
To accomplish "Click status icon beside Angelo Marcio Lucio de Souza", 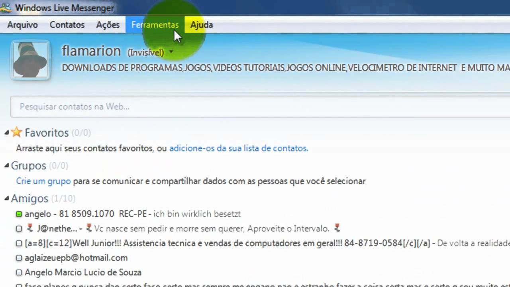I will [x=19, y=273].
